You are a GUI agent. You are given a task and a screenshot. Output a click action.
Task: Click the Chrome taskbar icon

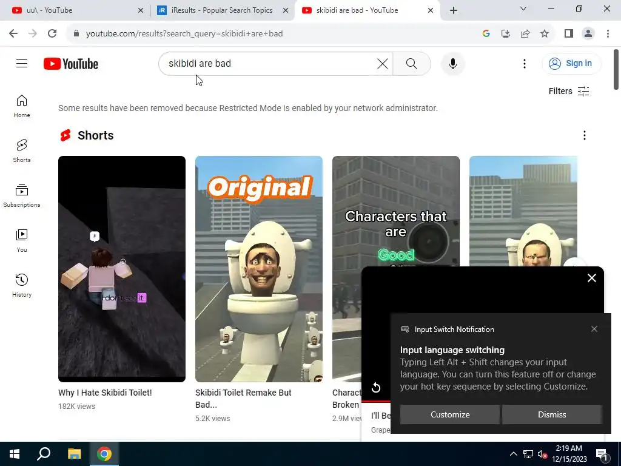104,454
